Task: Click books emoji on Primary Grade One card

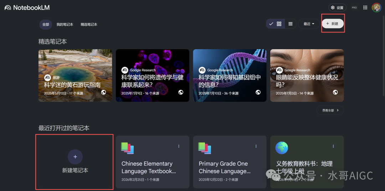Action: coord(205,148)
